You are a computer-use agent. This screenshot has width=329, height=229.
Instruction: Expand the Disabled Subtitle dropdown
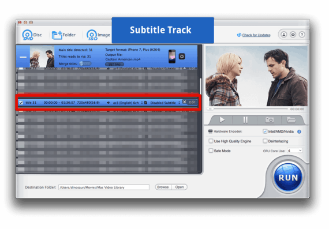pos(165,103)
